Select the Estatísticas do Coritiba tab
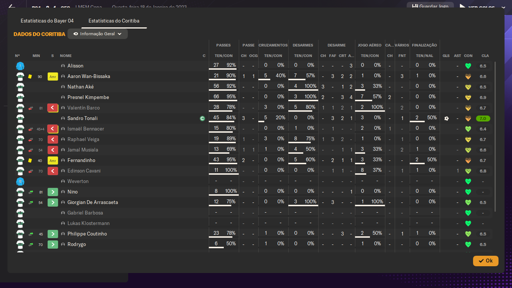 (x=114, y=21)
